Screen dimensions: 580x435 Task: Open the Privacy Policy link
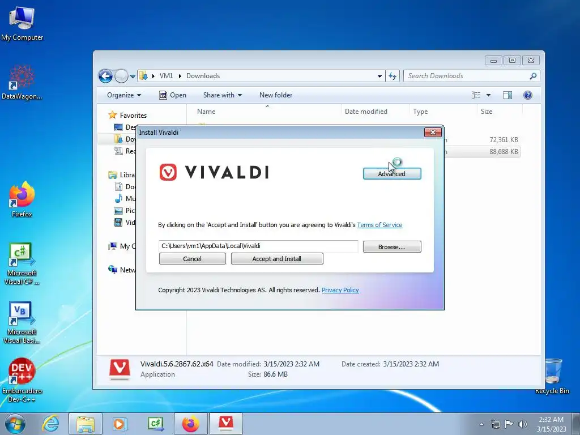click(340, 290)
